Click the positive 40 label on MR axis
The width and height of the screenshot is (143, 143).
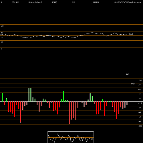click(x=140, y=94)
